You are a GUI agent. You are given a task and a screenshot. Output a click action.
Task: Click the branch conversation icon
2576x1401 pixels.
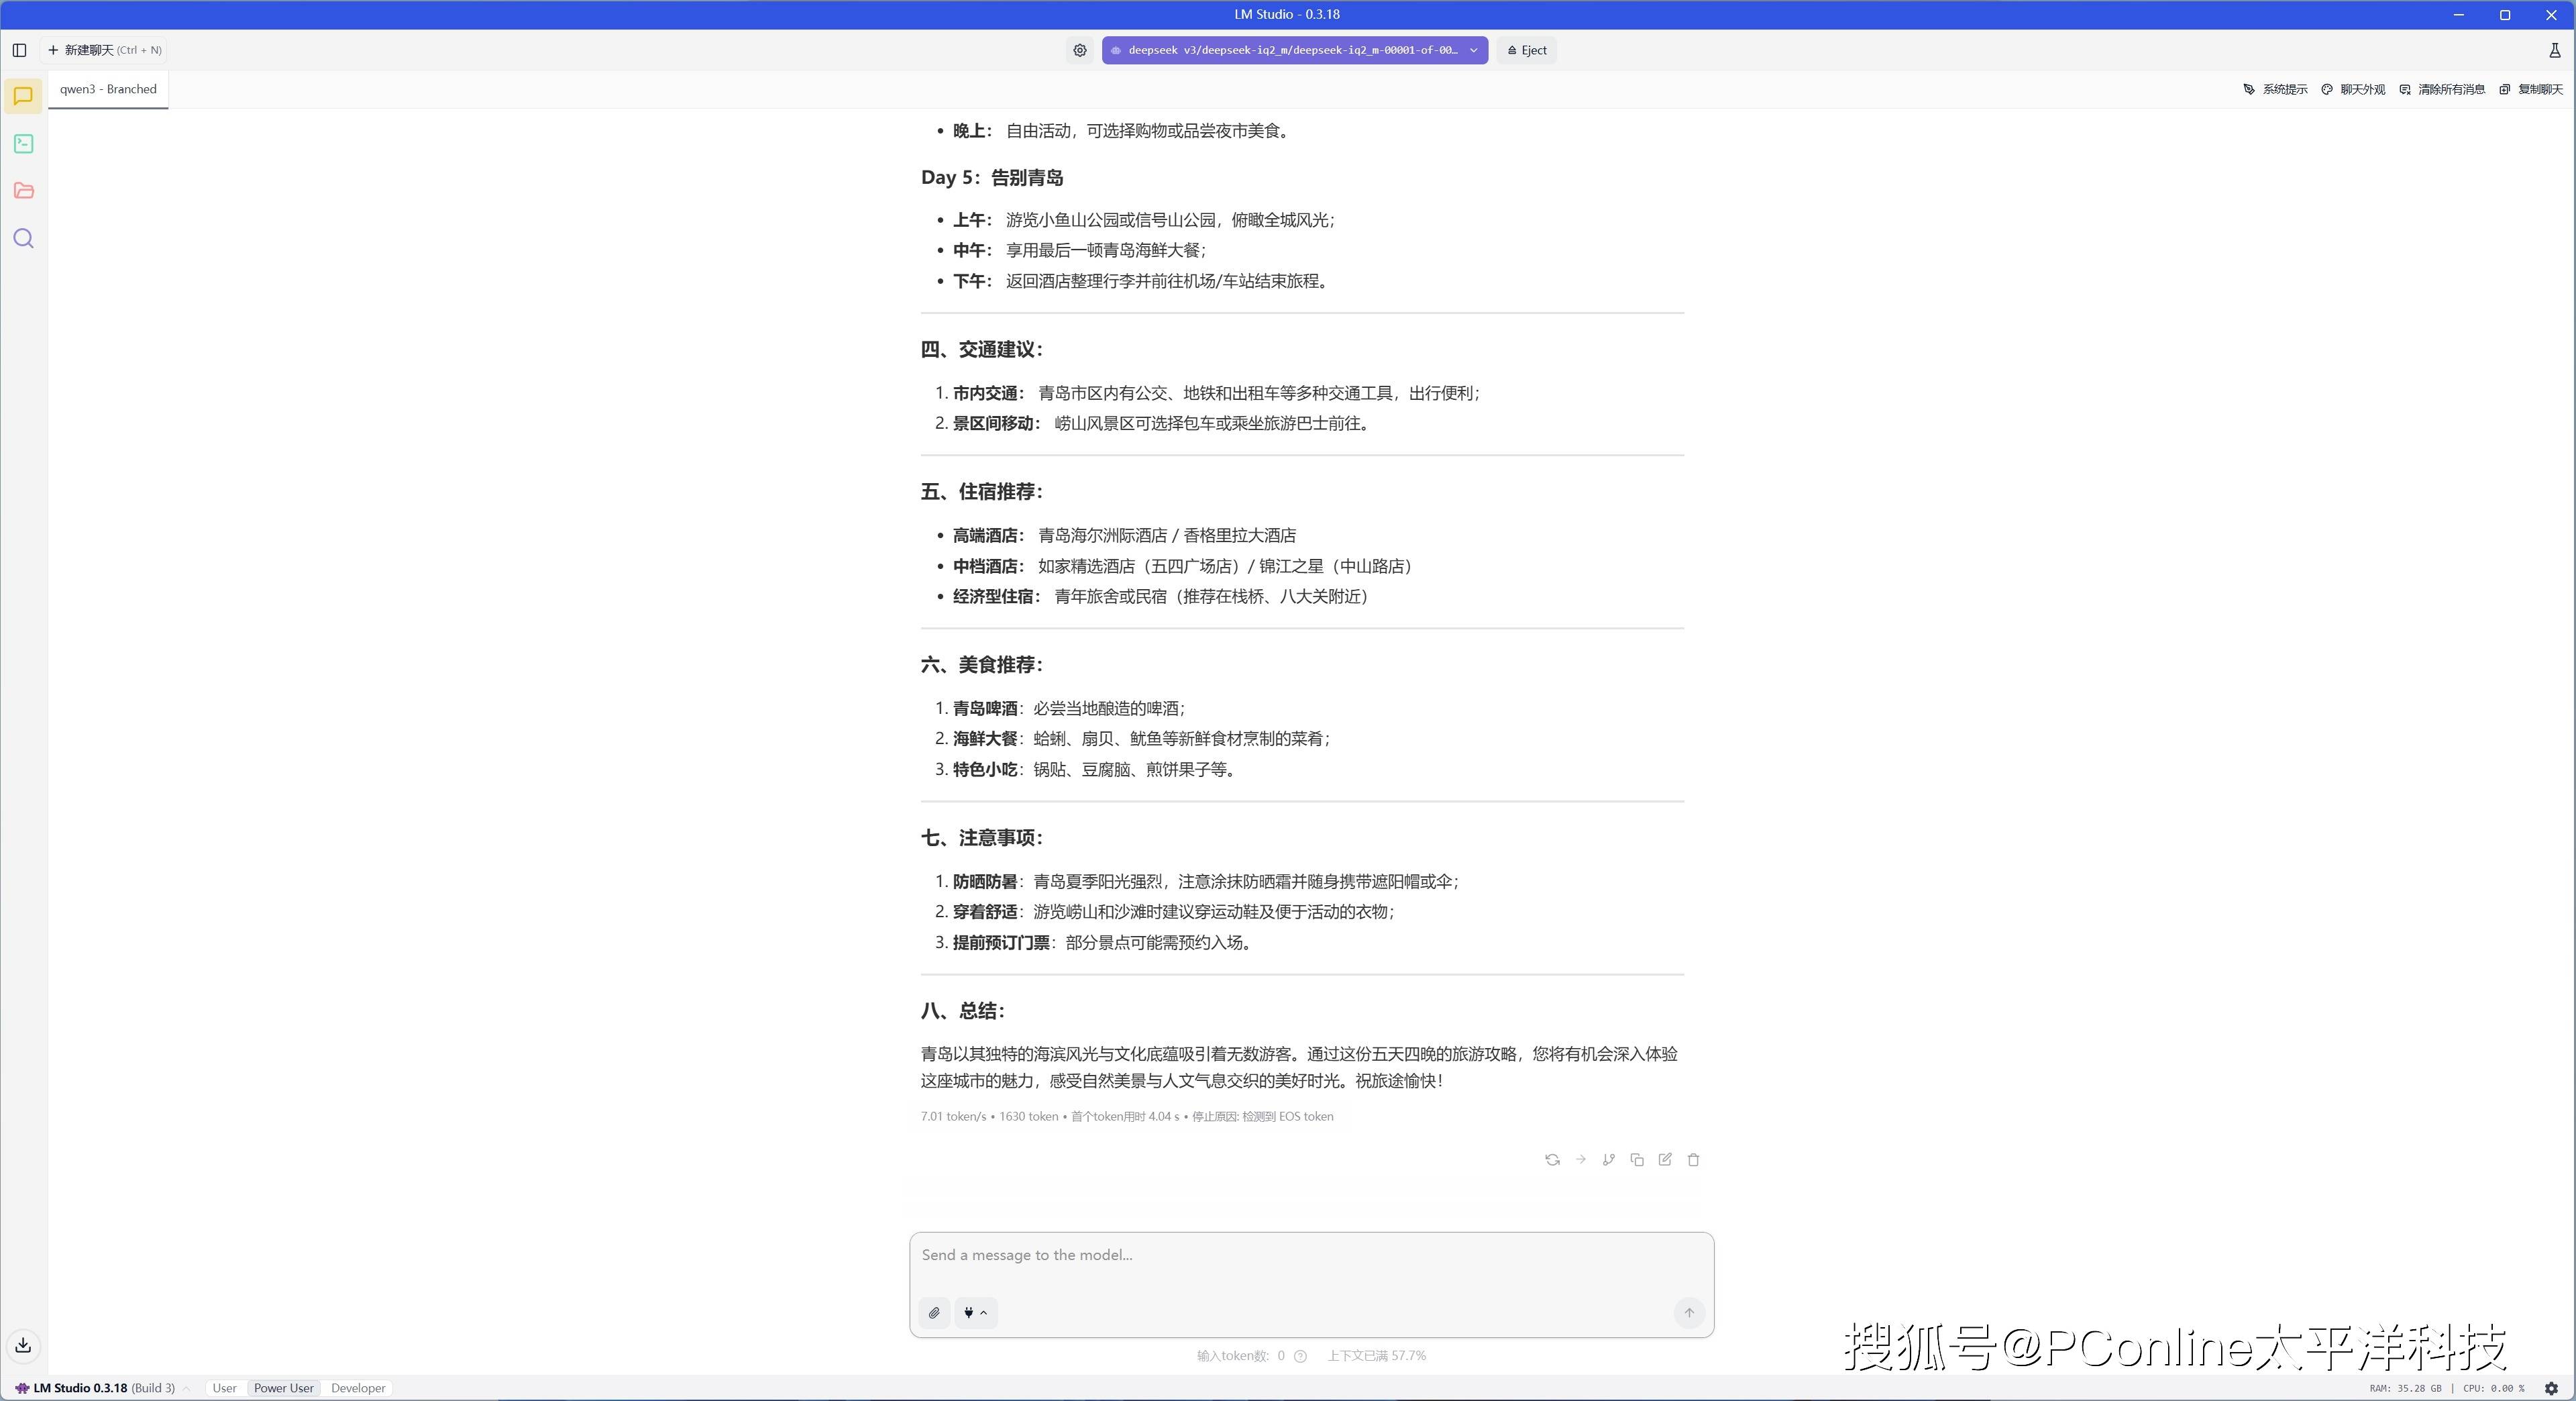click(x=1608, y=1160)
